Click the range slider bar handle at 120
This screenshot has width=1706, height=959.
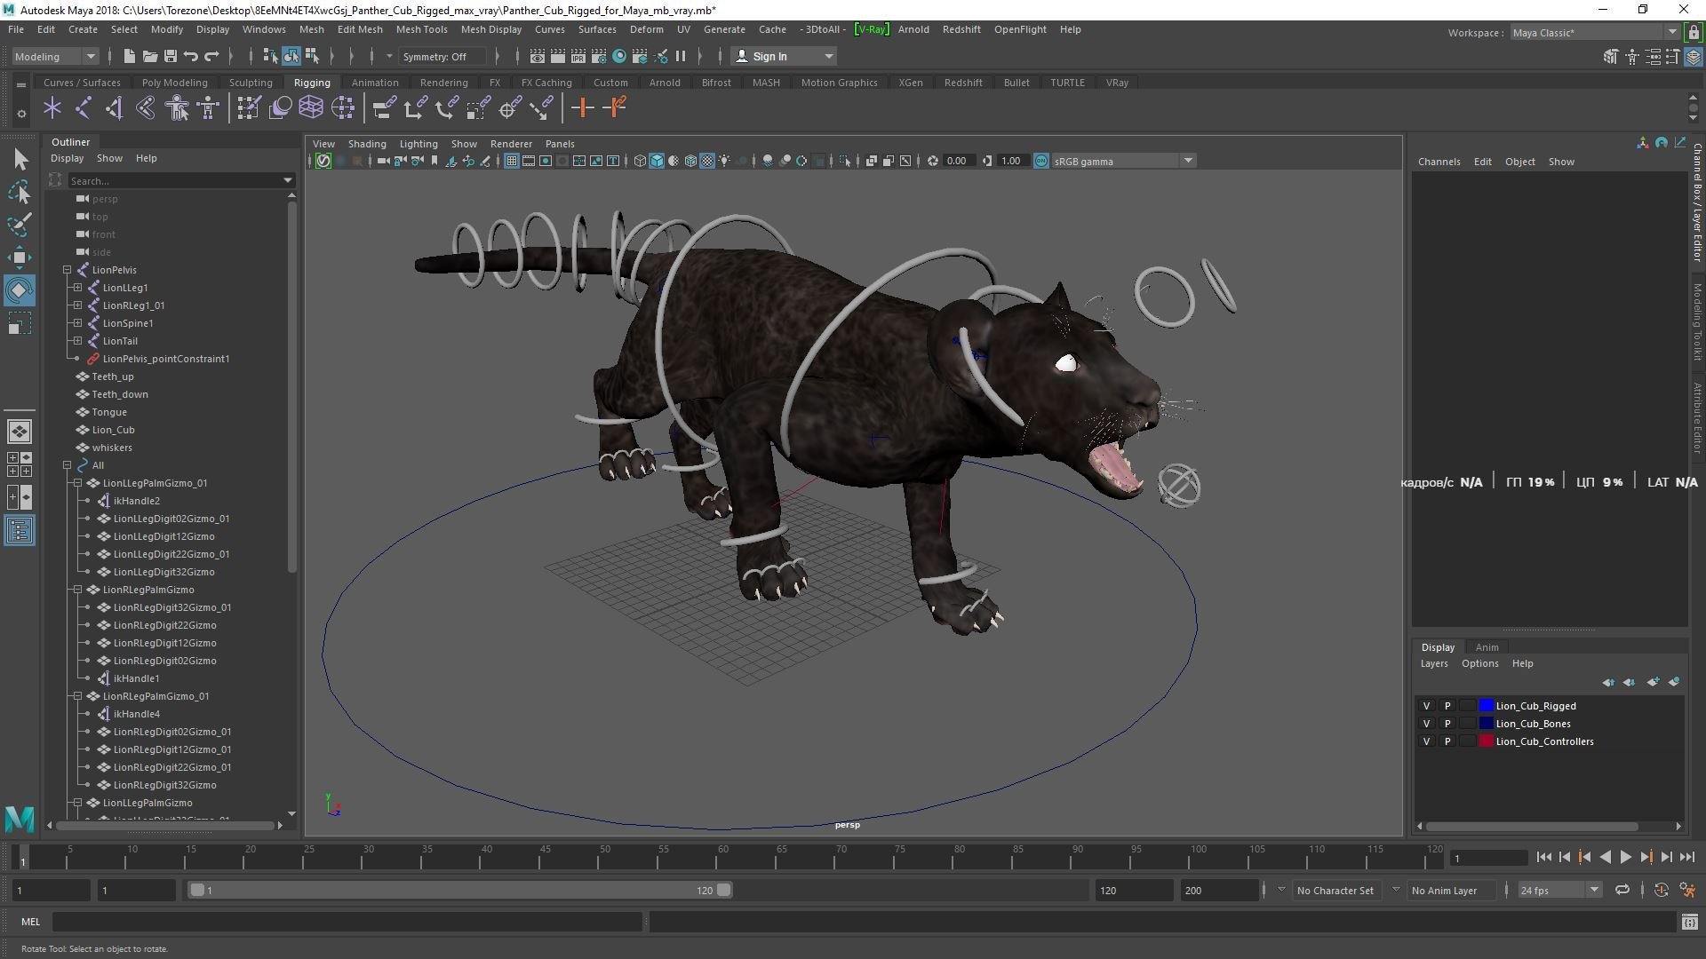click(x=724, y=890)
